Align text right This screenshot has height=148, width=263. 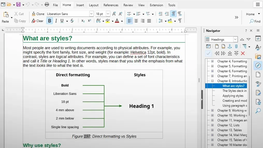tap(143, 21)
